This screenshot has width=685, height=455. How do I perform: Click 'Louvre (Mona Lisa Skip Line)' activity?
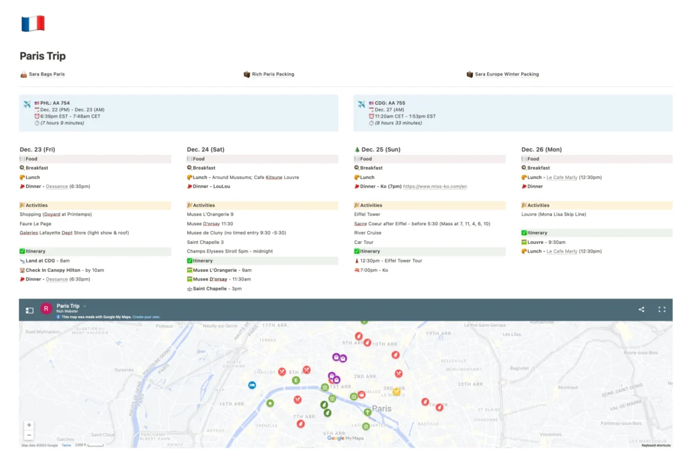pos(553,214)
